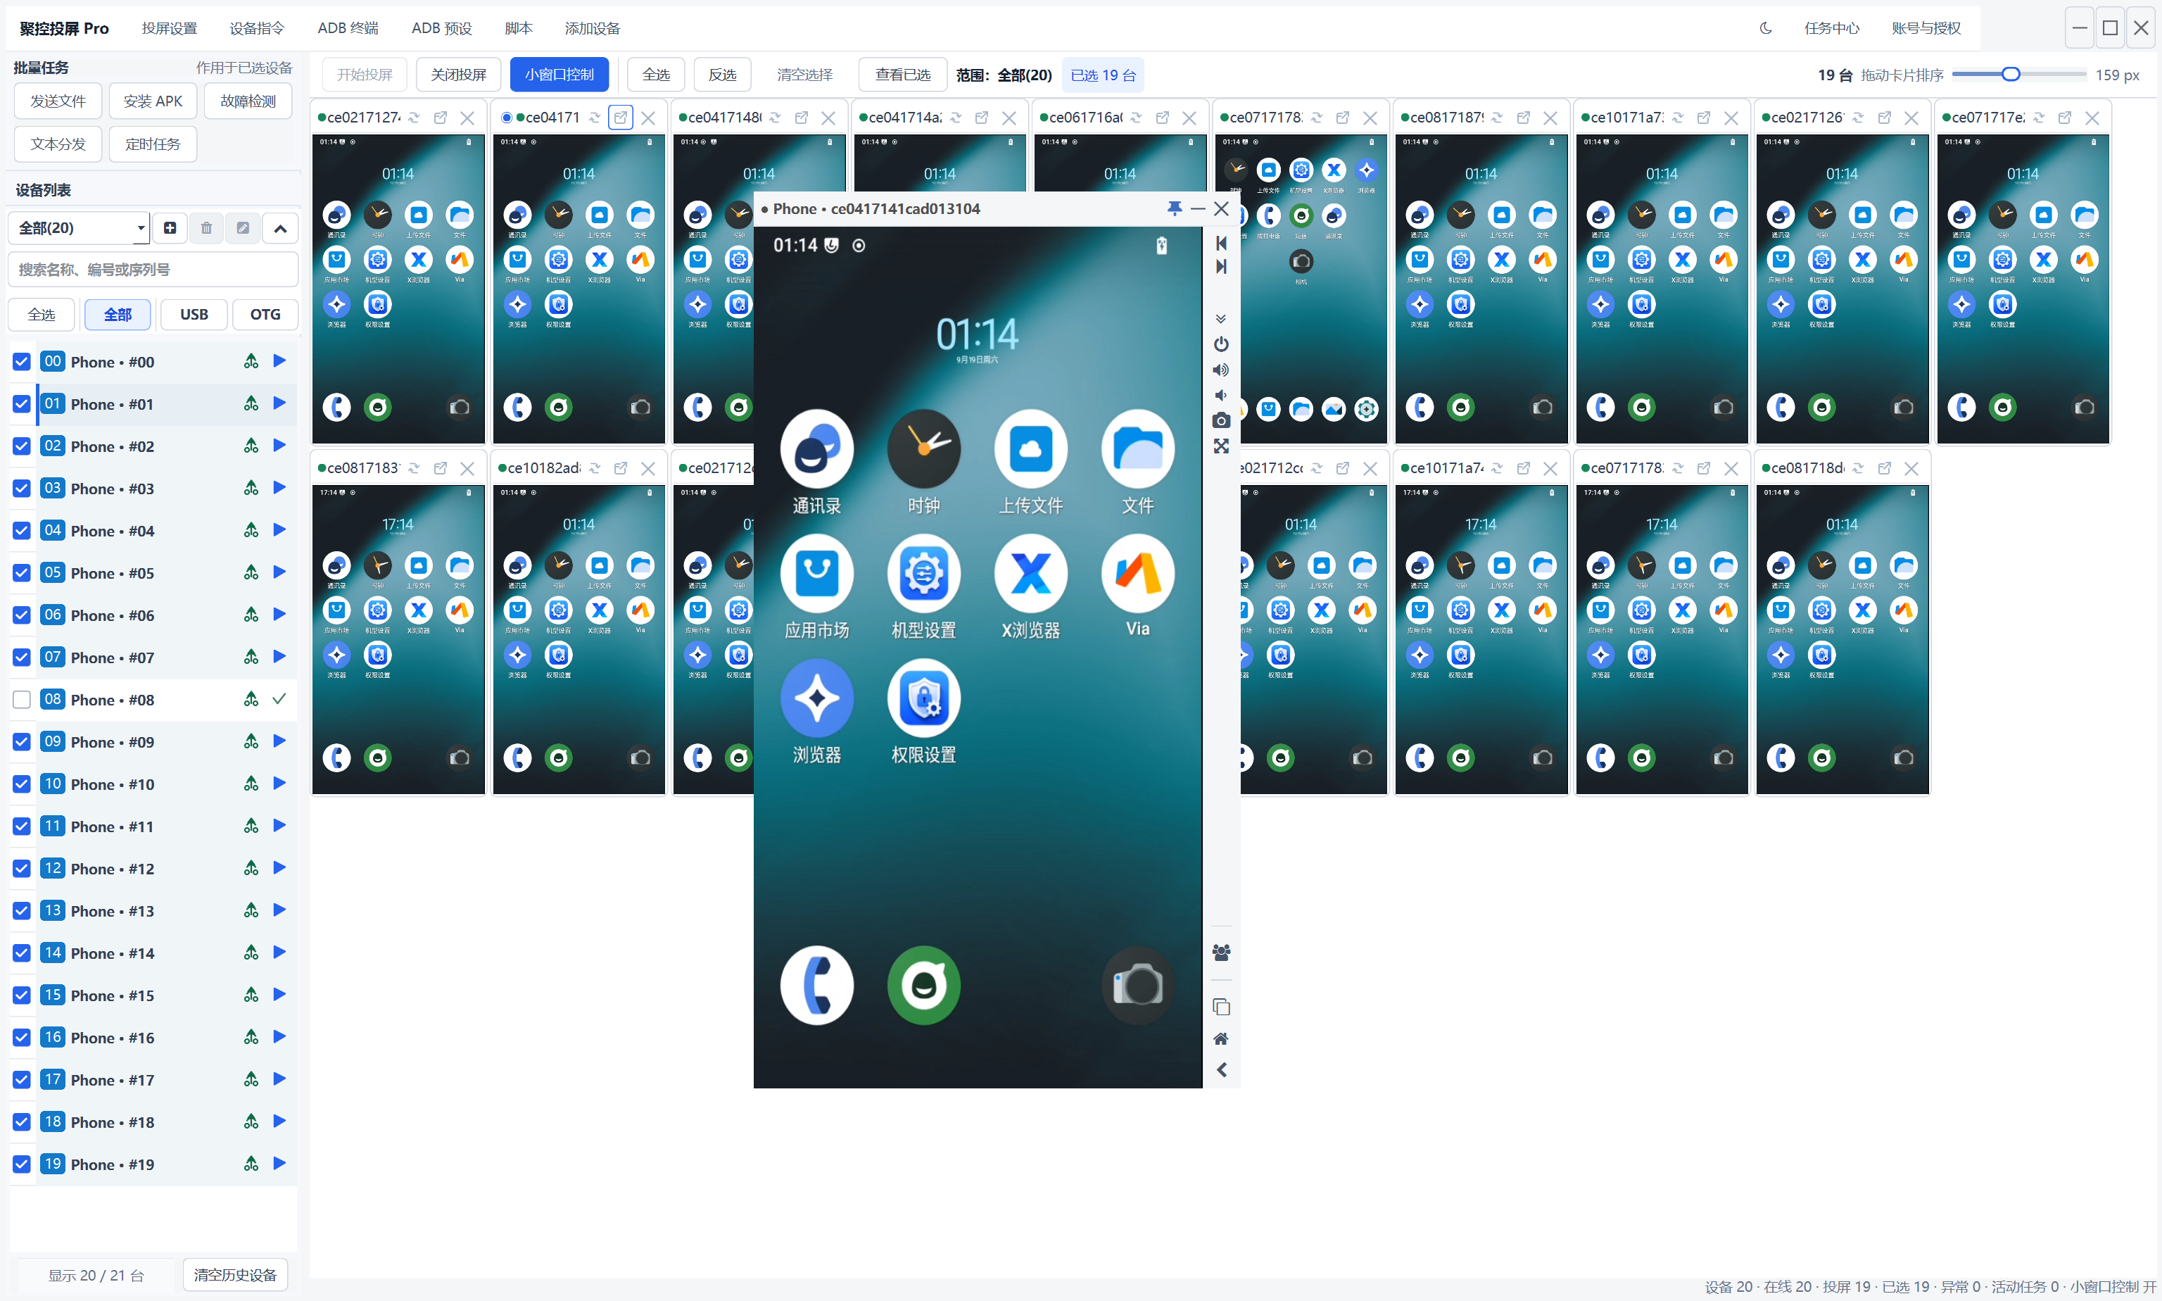The height and width of the screenshot is (1301, 2162).
Task: Uncheck the Phone #19 checkbox
Action: point(22,1163)
